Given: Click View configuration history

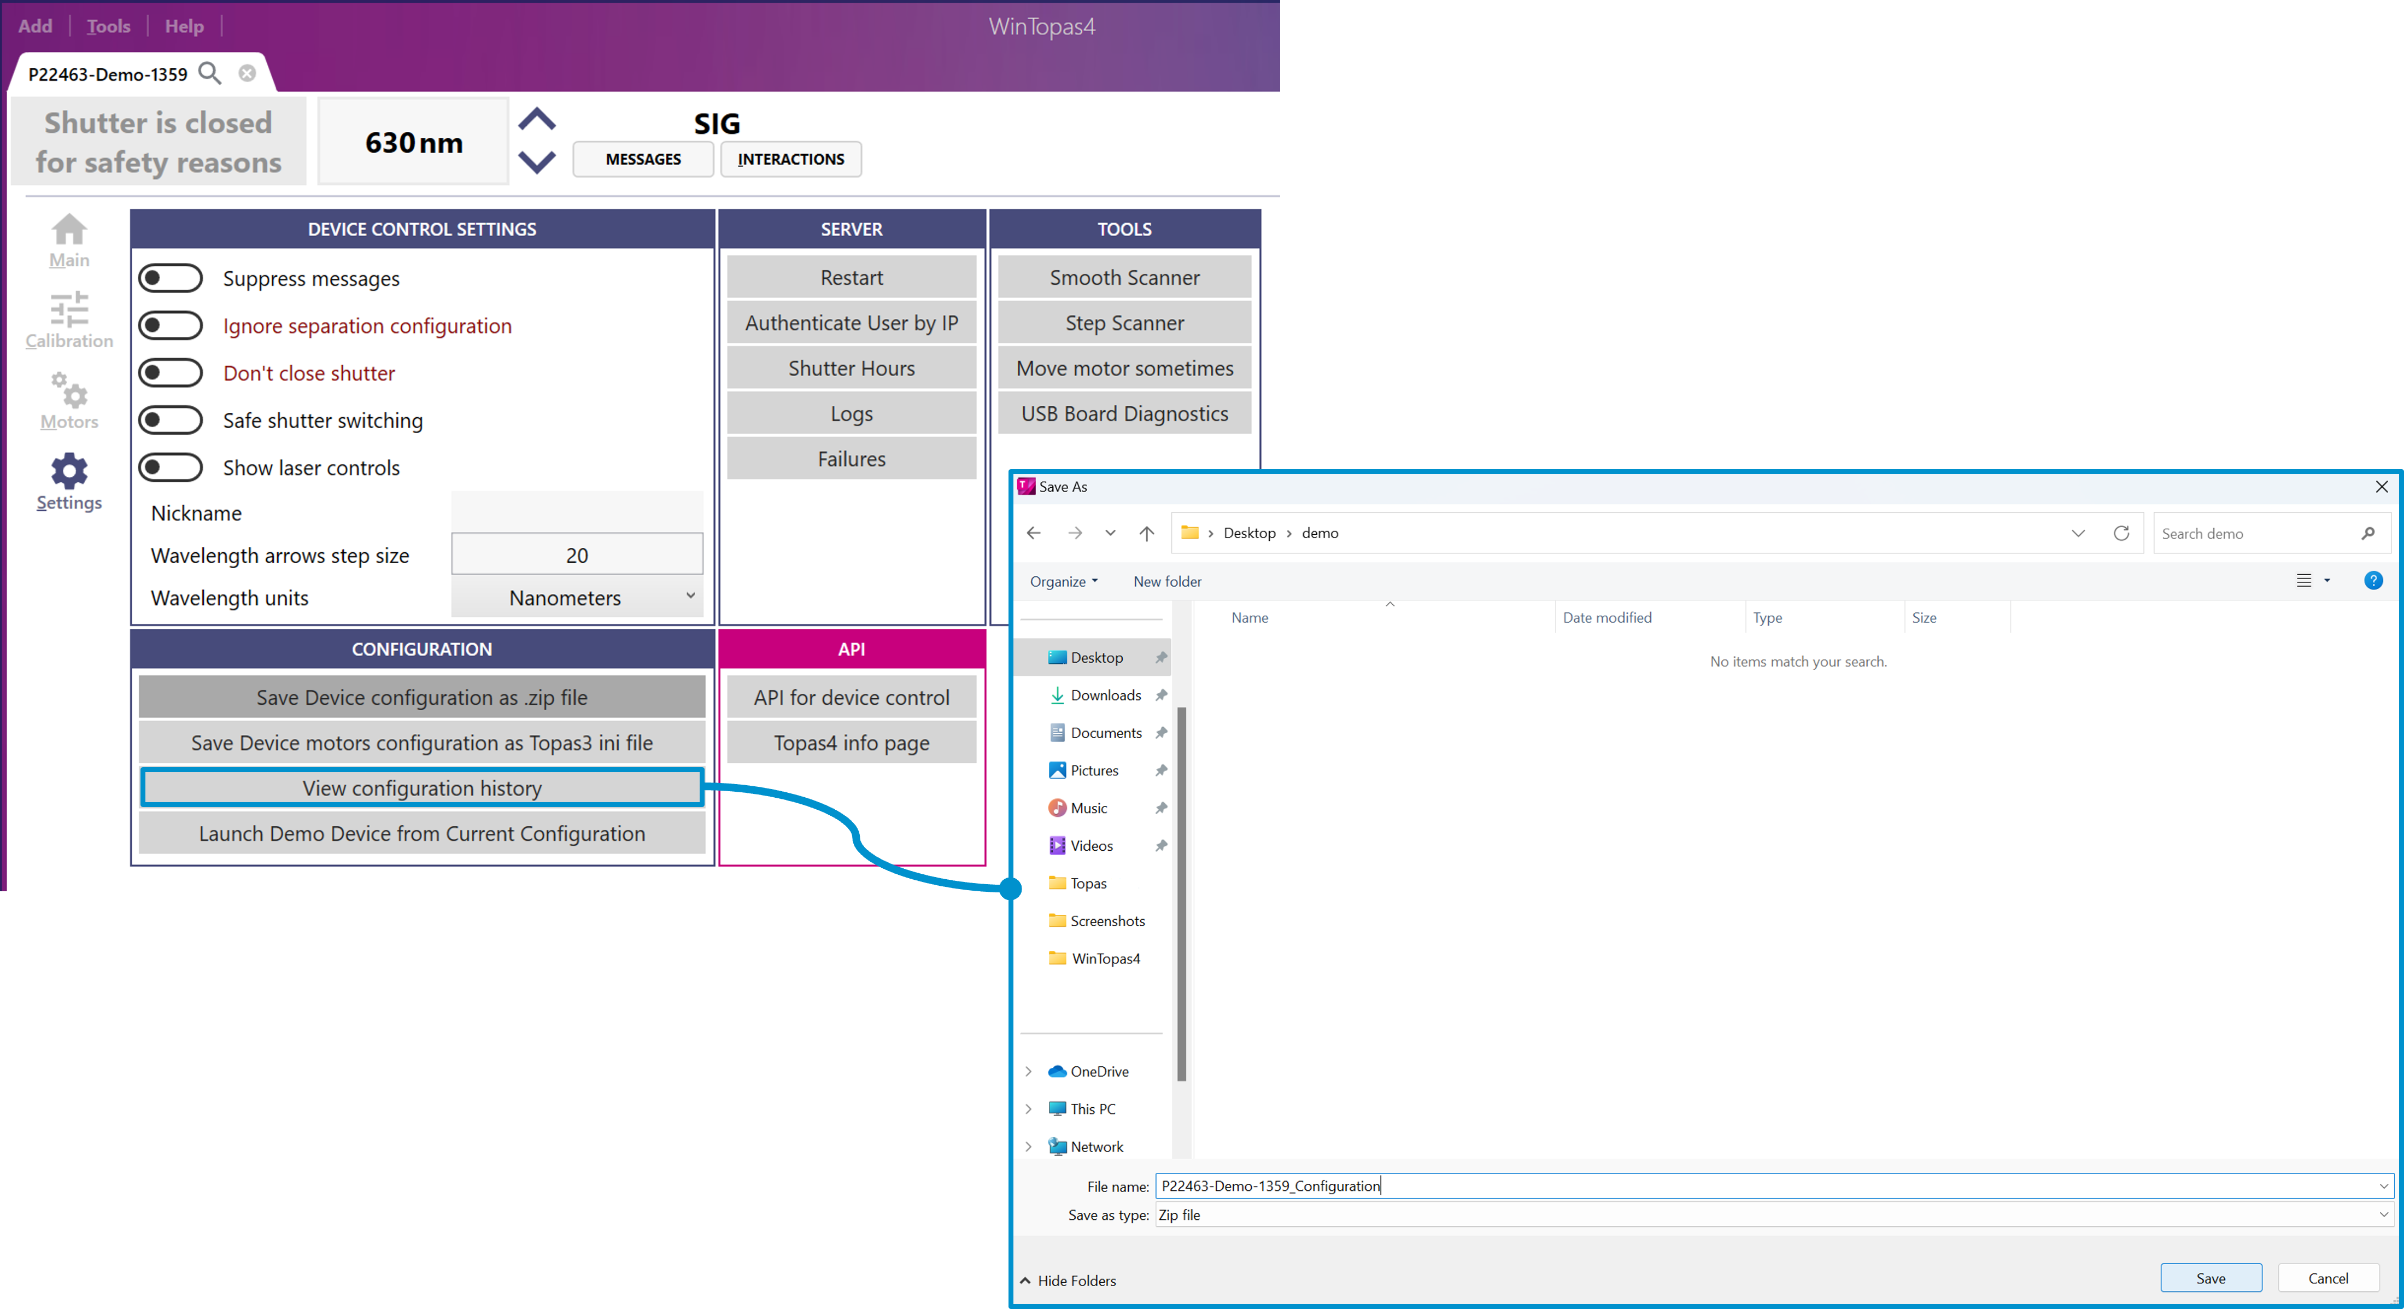Looking at the screenshot, I should coord(422,788).
